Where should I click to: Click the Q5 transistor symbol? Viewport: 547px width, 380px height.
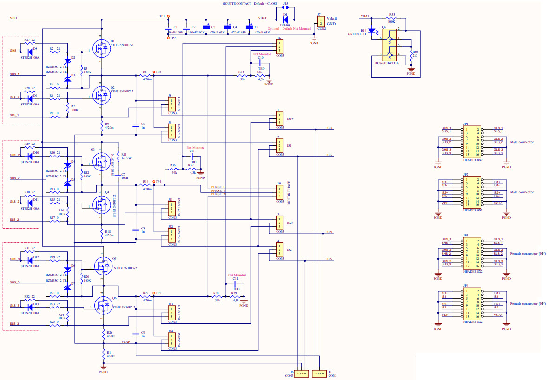click(103, 266)
